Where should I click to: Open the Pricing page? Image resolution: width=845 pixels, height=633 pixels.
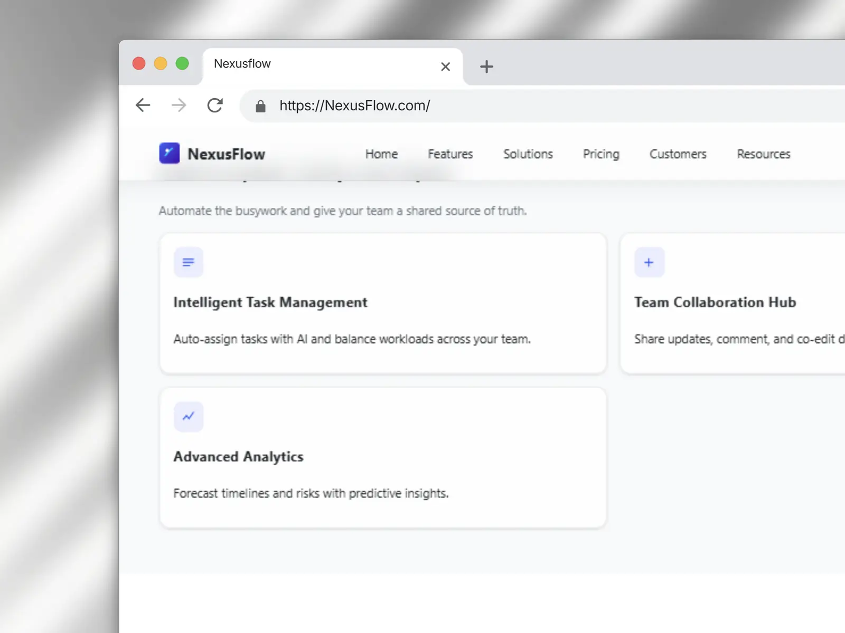pyautogui.click(x=601, y=154)
